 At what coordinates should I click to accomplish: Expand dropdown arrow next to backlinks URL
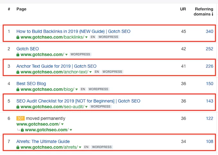click(86, 37)
